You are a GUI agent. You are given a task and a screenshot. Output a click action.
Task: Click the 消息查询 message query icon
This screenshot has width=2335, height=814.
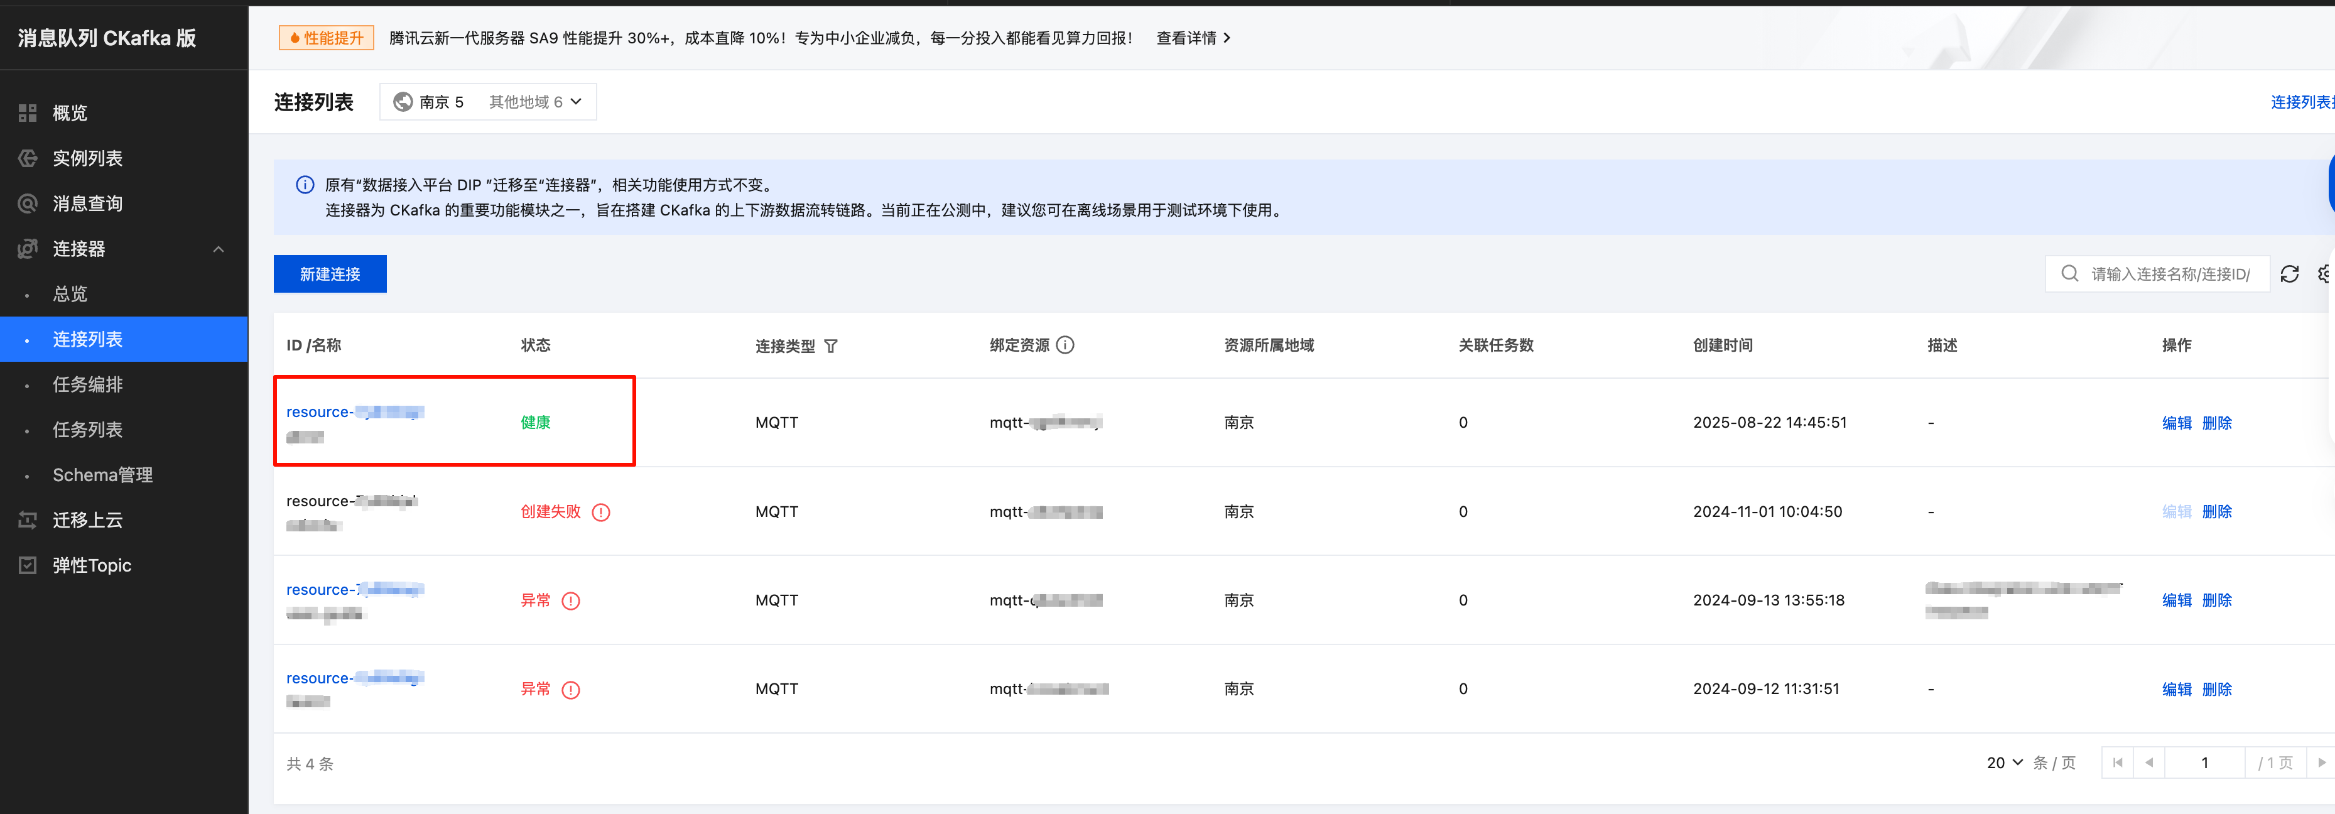click(x=27, y=204)
